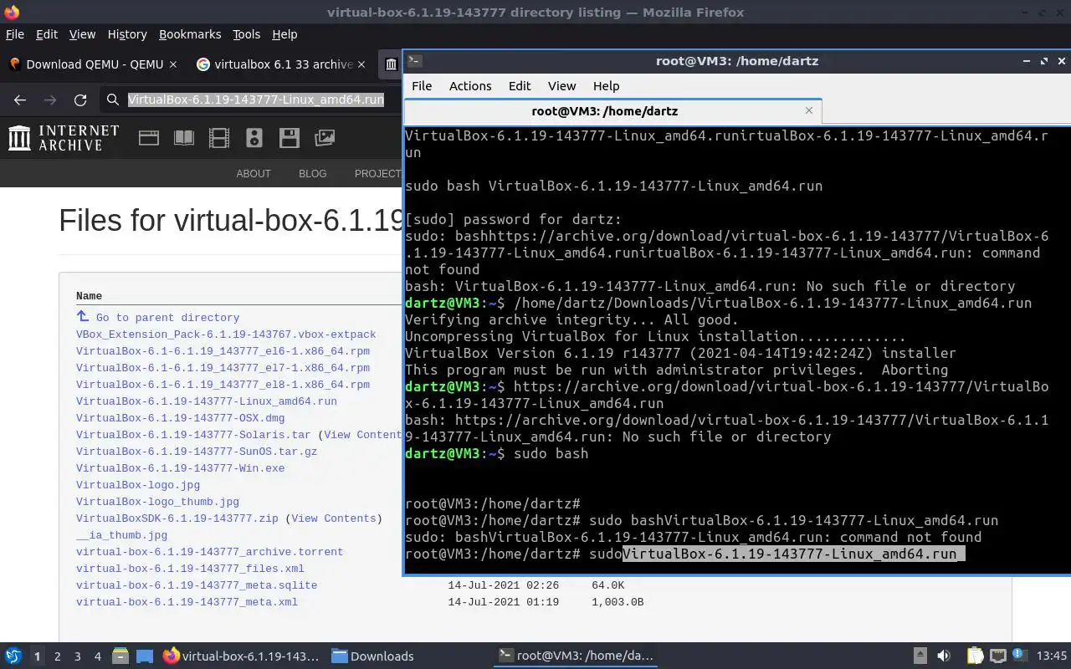The image size is (1071, 669).
Task: Open Firefox Edit menu
Action: coord(47,34)
